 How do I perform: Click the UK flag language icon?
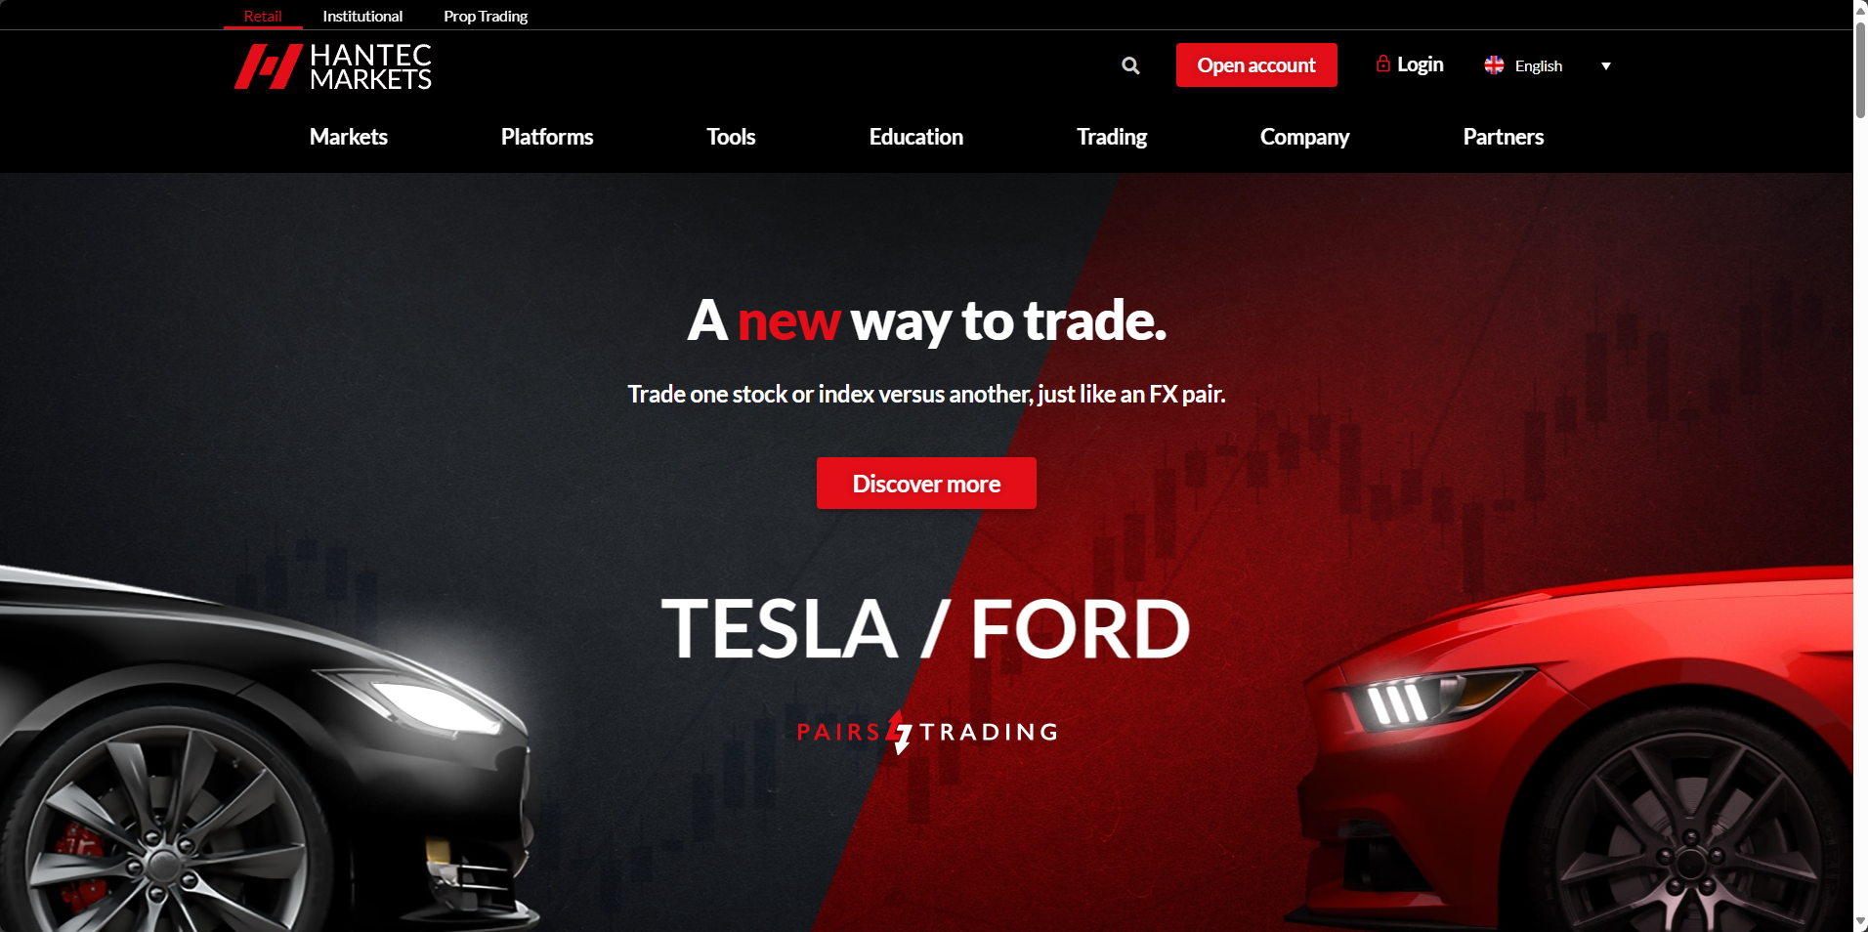[x=1494, y=65]
